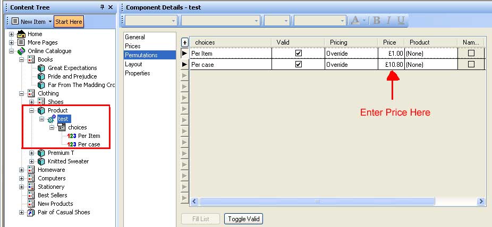Click the Per case price field

click(391, 64)
